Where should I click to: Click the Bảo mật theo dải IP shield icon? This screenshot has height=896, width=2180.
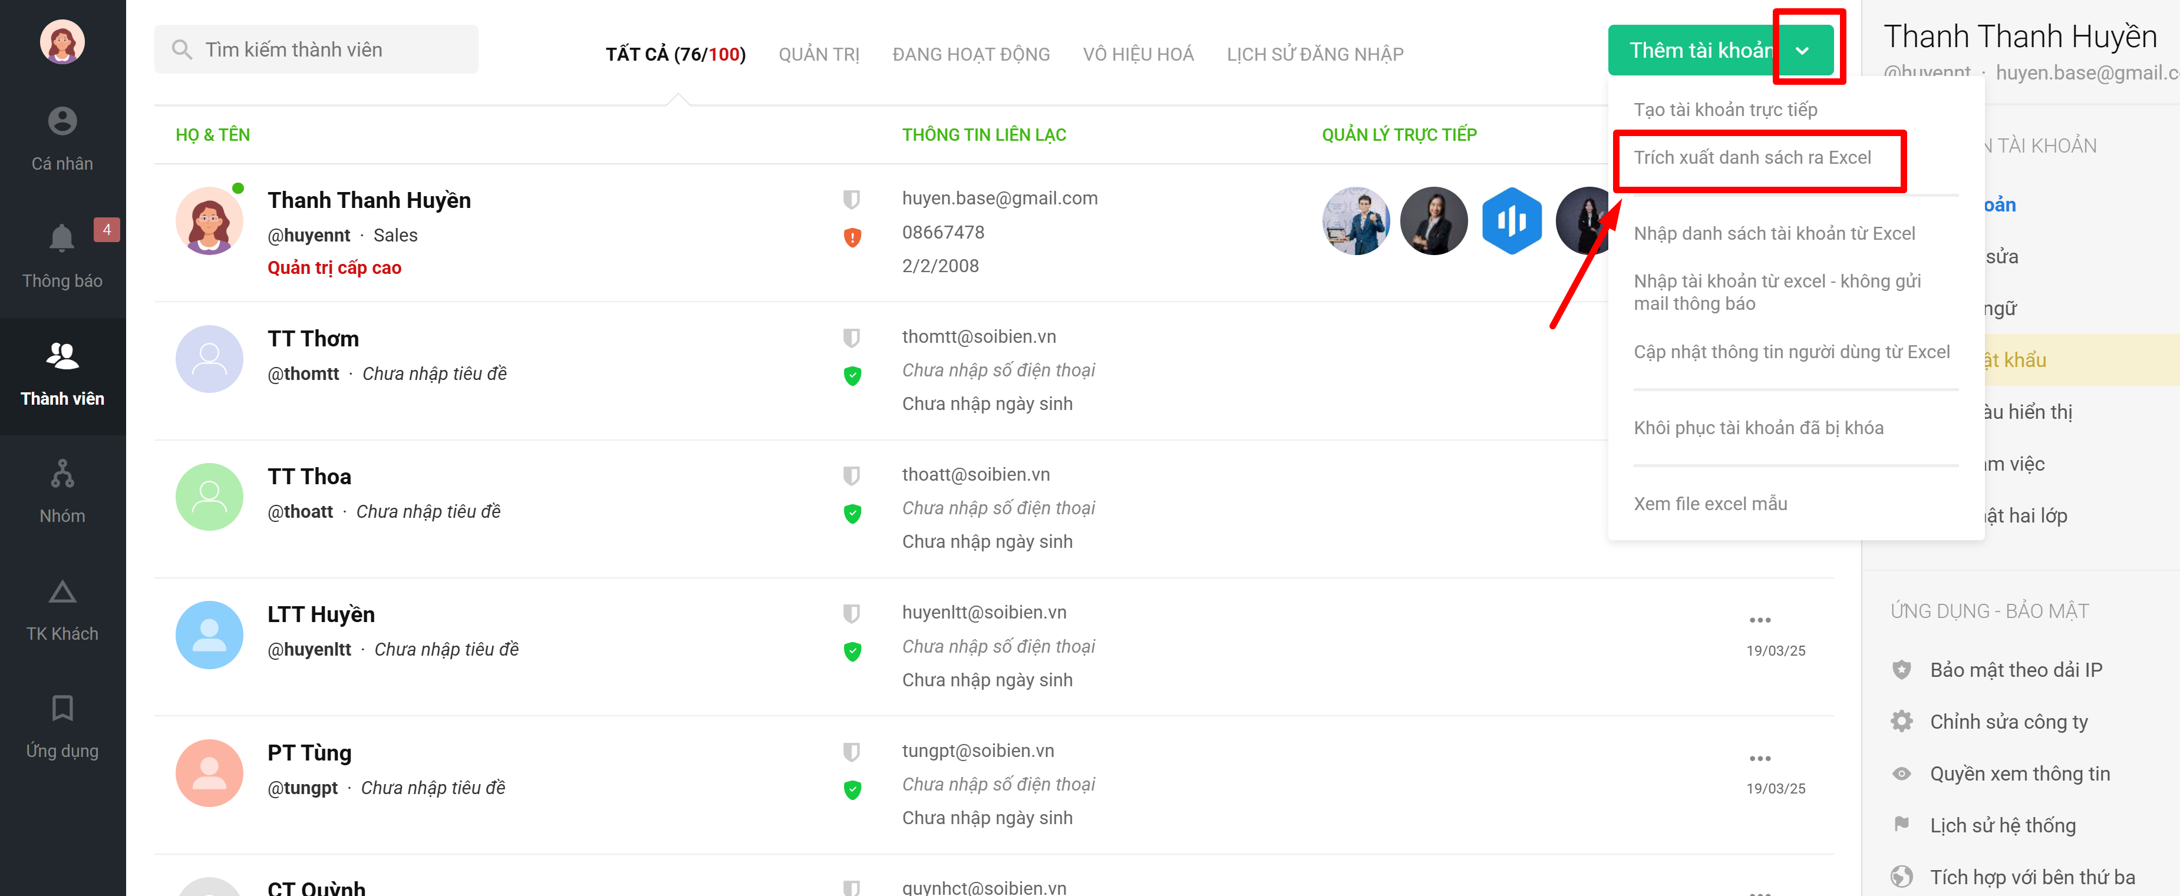1901,669
